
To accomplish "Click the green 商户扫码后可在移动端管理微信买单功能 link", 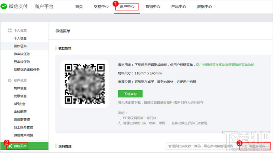I will (x=225, y=65).
